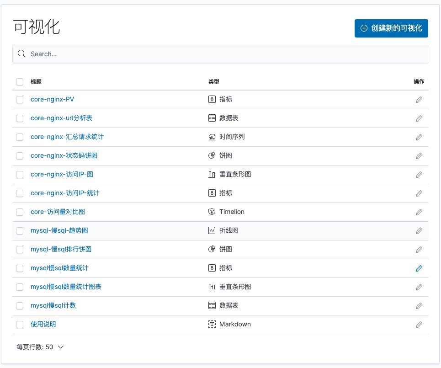The height and width of the screenshot is (368, 441).
Task: Select core-访问量对比图 checkbox
Action: click(x=20, y=212)
